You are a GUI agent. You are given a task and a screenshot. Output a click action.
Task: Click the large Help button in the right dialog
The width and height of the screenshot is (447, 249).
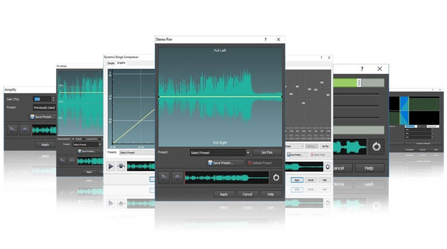pyautogui.click(x=369, y=168)
